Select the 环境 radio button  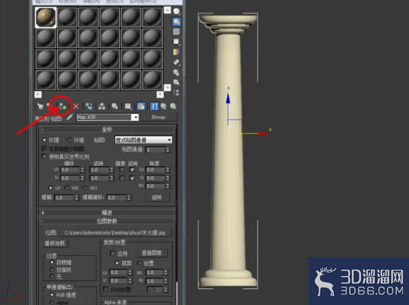(x=70, y=140)
